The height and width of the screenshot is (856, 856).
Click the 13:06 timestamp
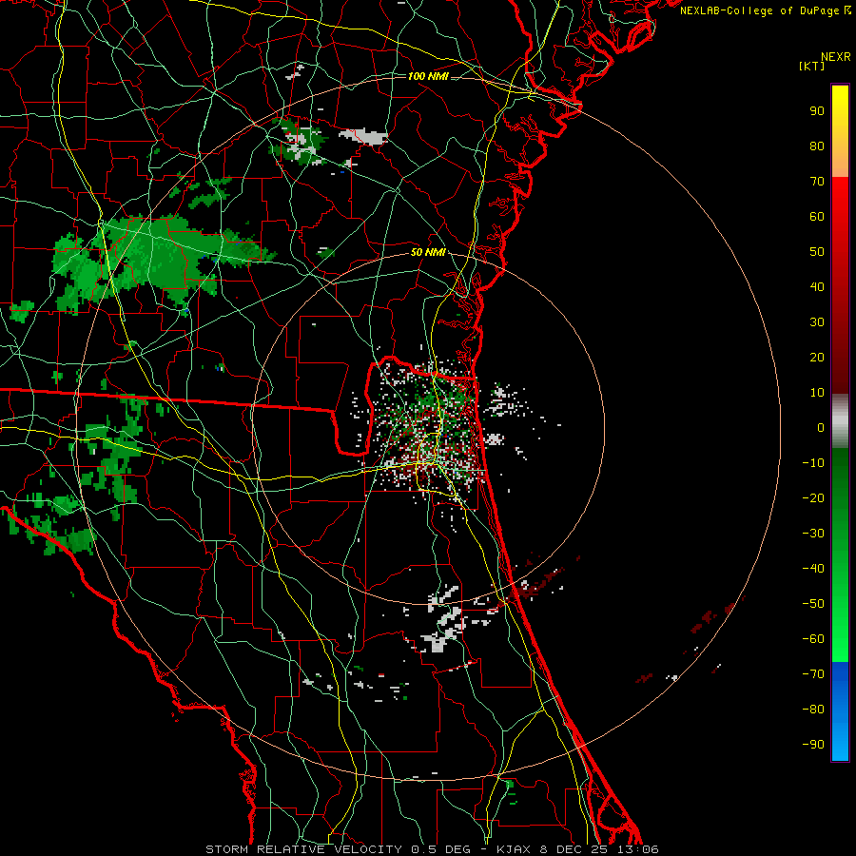pyautogui.click(x=637, y=849)
